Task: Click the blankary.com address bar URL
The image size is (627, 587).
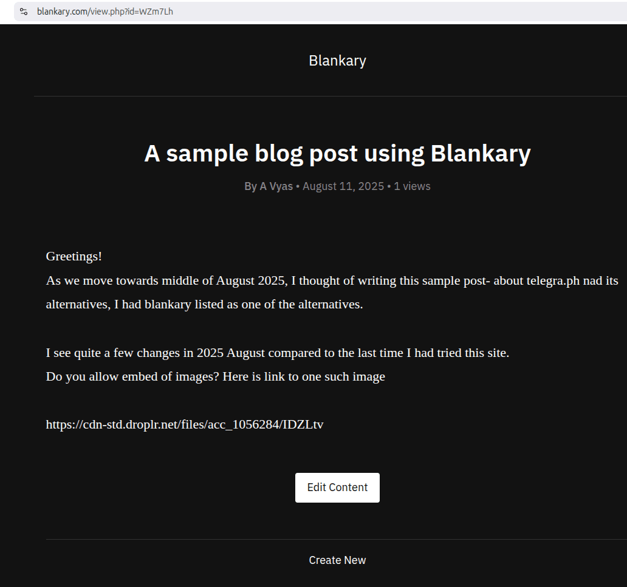Action: click(104, 12)
